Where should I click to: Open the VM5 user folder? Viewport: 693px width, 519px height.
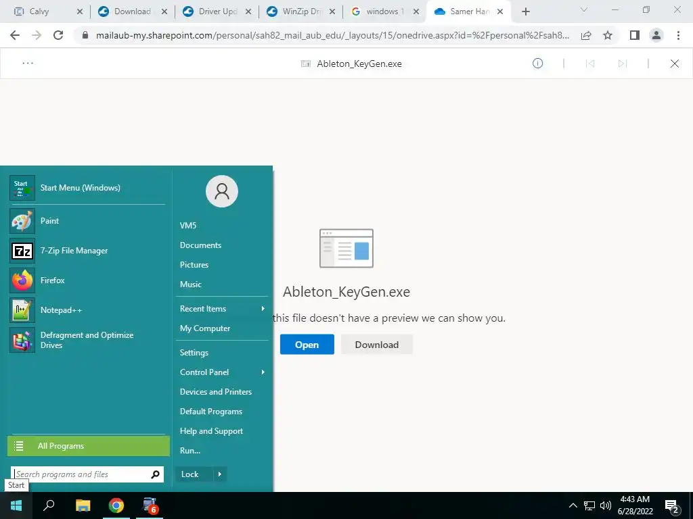pos(188,226)
